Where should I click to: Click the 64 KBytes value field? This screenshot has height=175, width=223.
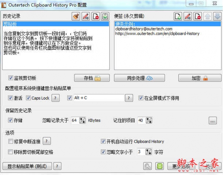point(75,120)
